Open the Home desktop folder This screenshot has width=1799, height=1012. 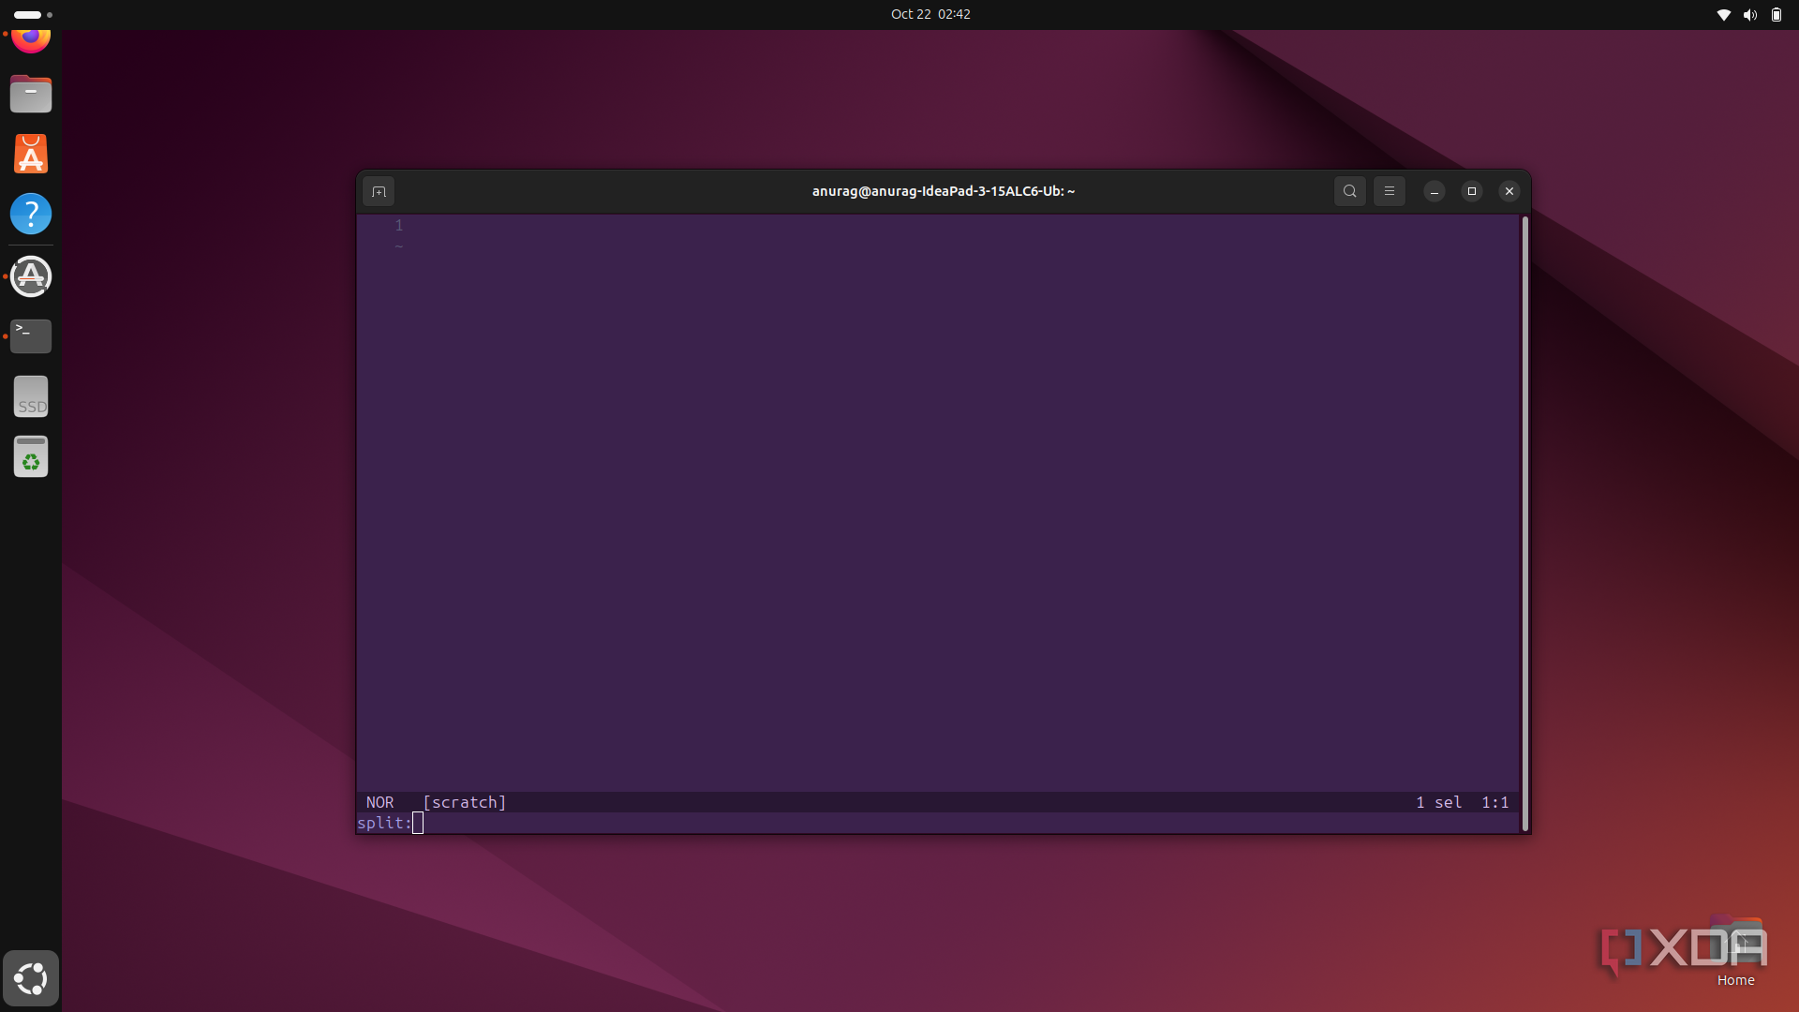coord(1735,951)
